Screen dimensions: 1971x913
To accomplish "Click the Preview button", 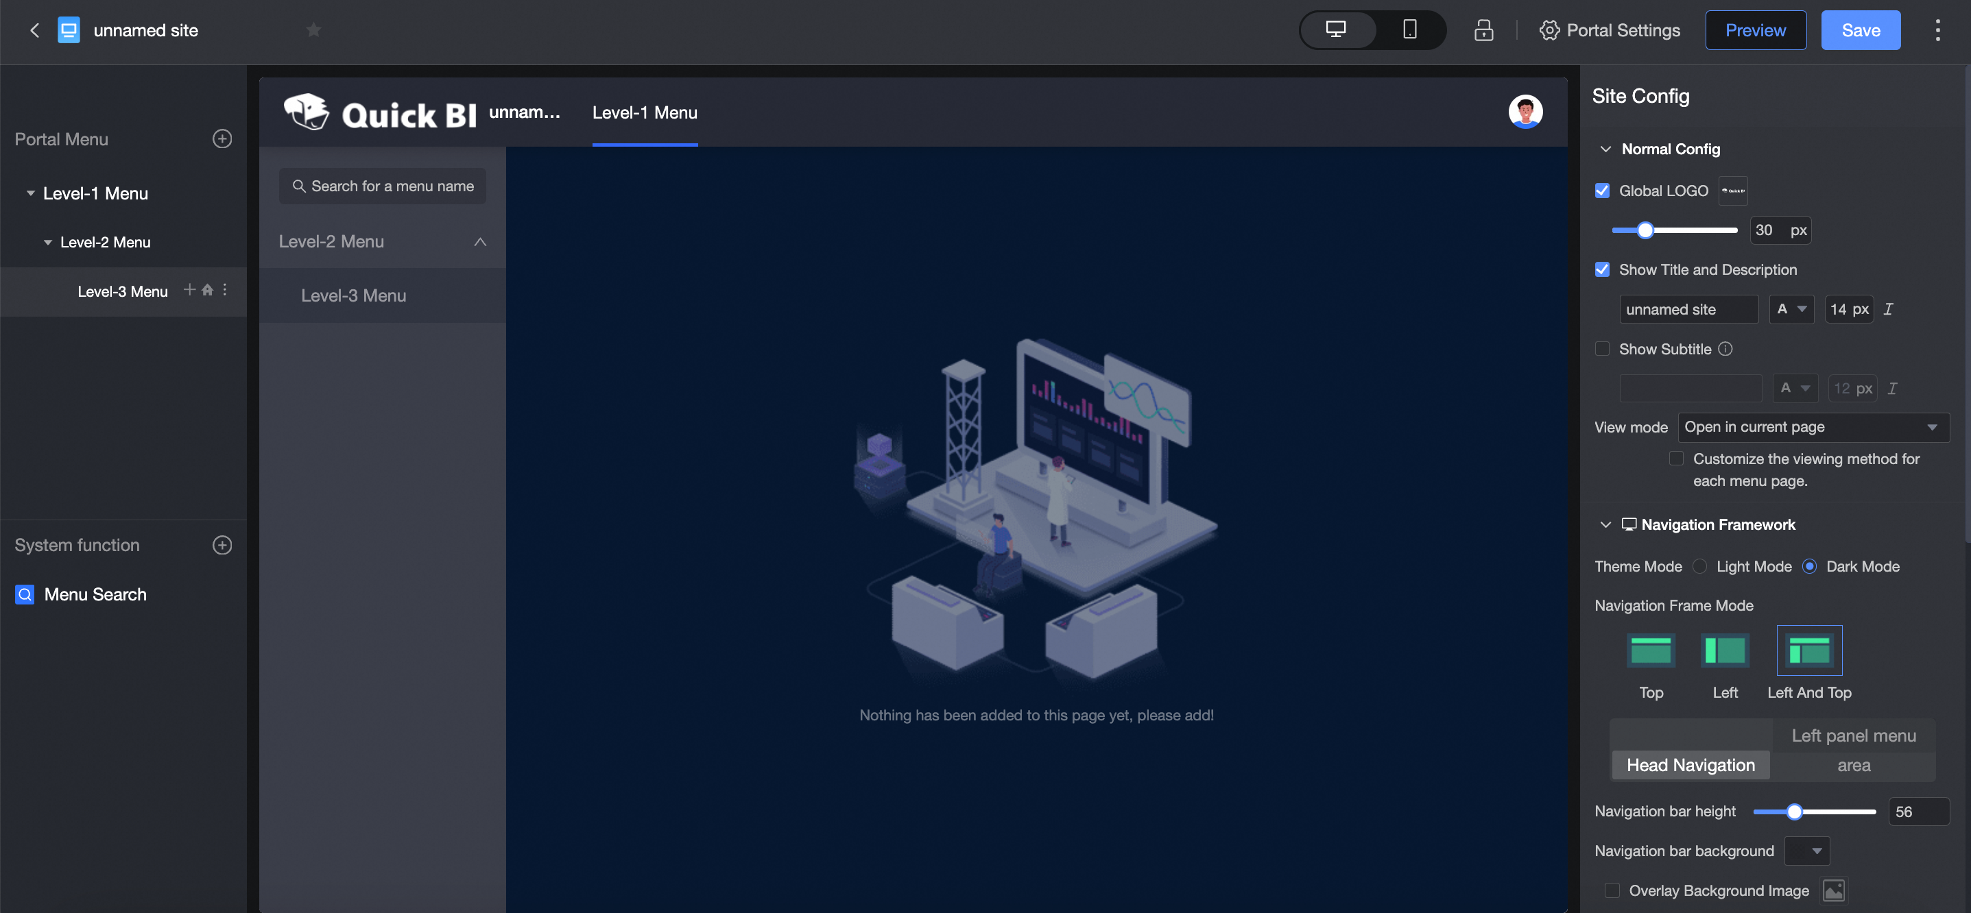I will pyautogui.click(x=1754, y=30).
